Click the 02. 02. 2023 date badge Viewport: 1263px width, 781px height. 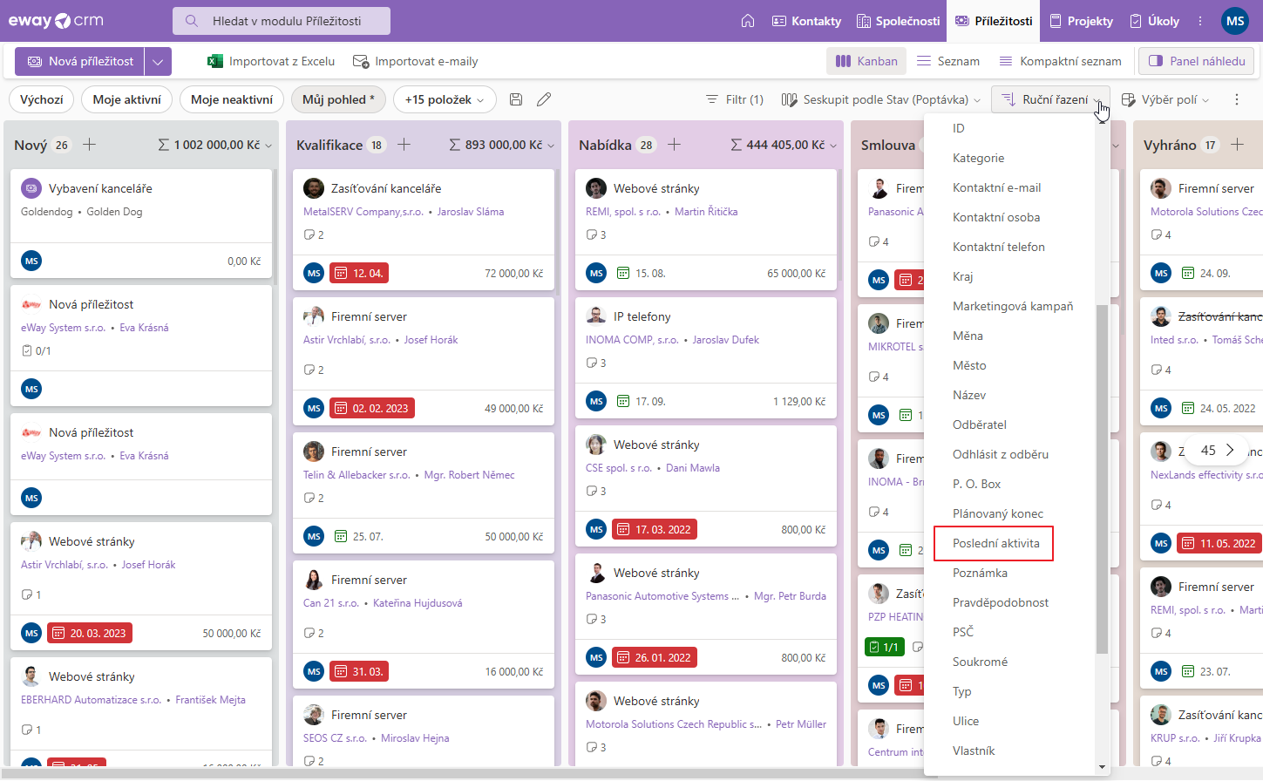click(372, 408)
